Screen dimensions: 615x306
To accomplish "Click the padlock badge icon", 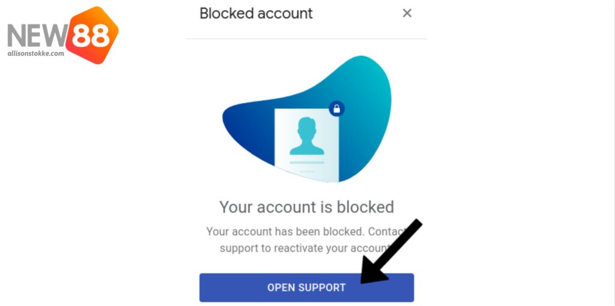I will (x=336, y=109).
